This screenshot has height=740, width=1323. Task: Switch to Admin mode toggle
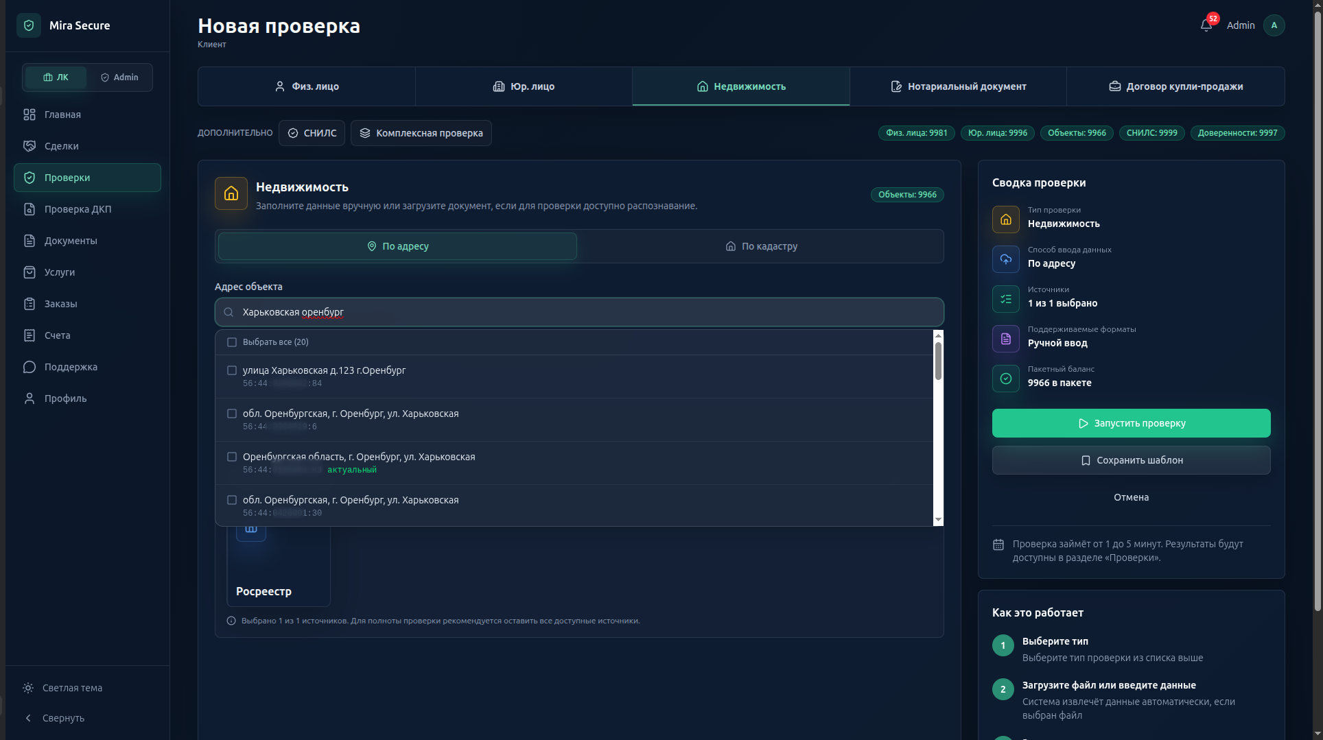point(119,77)
